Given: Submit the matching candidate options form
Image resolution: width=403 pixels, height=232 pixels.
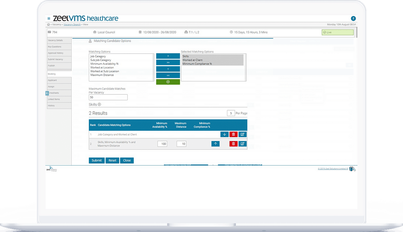Looking at the screenshot, I should [97, 160].
